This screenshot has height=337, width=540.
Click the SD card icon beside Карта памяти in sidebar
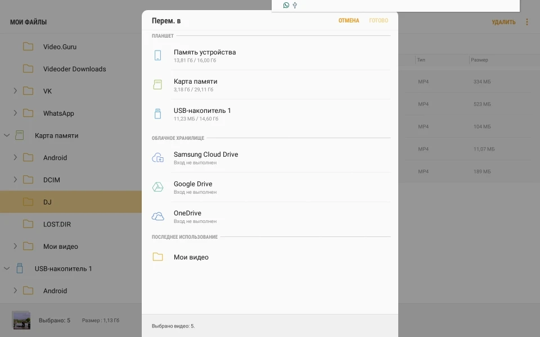20,135
